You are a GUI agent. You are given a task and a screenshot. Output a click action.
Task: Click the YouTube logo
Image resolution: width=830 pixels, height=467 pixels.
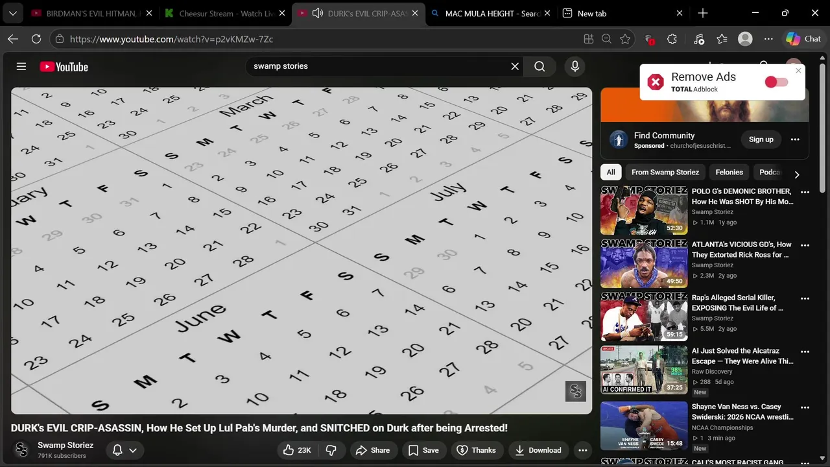click(64, 67)
